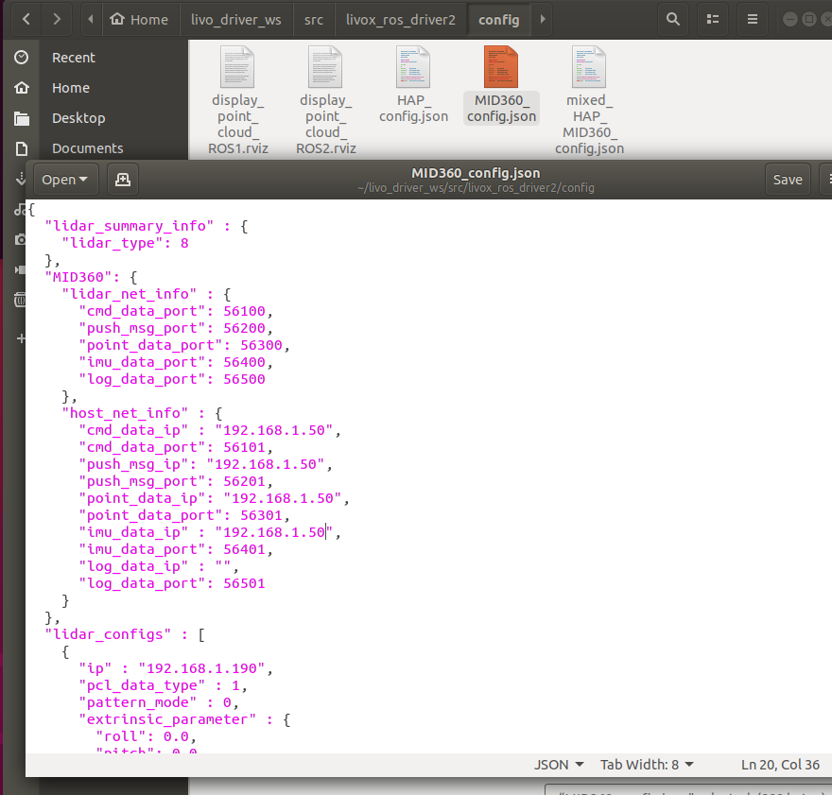Click the point_data_port 56301 value
832x795 pixels.
point(261,515)
